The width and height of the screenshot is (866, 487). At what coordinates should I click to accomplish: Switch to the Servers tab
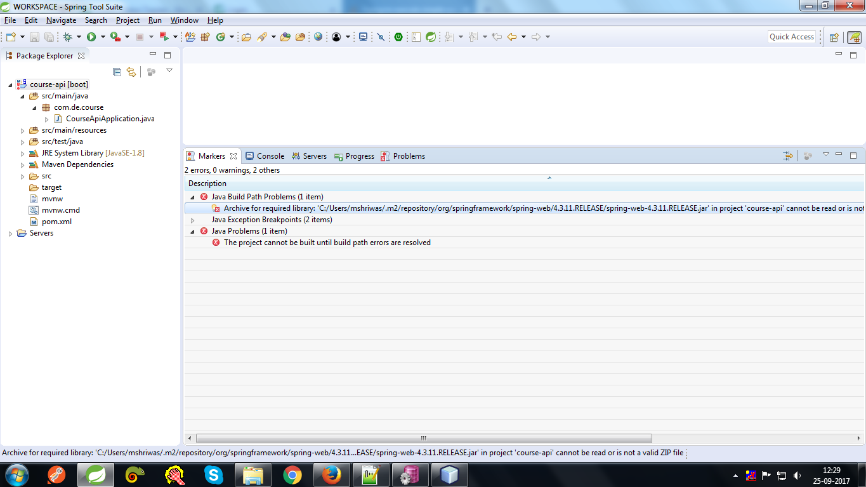click(x=309, y=156)
